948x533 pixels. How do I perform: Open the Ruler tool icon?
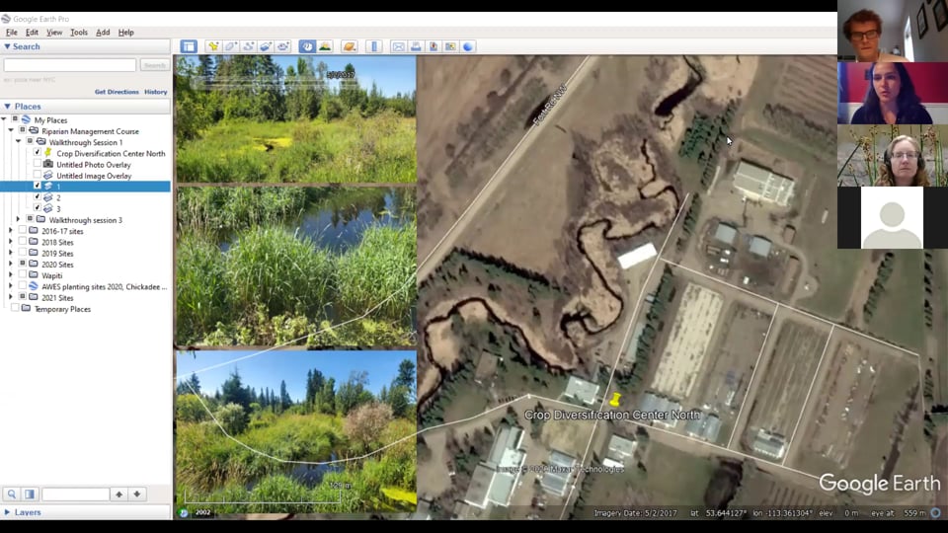[374, 46]
